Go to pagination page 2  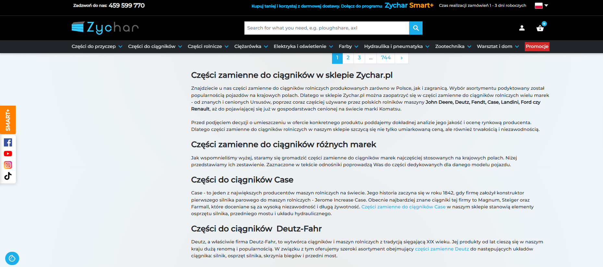348,58
